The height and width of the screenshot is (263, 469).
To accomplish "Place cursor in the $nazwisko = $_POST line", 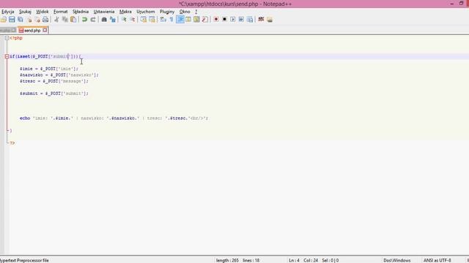I will click(x=59, y=75).
